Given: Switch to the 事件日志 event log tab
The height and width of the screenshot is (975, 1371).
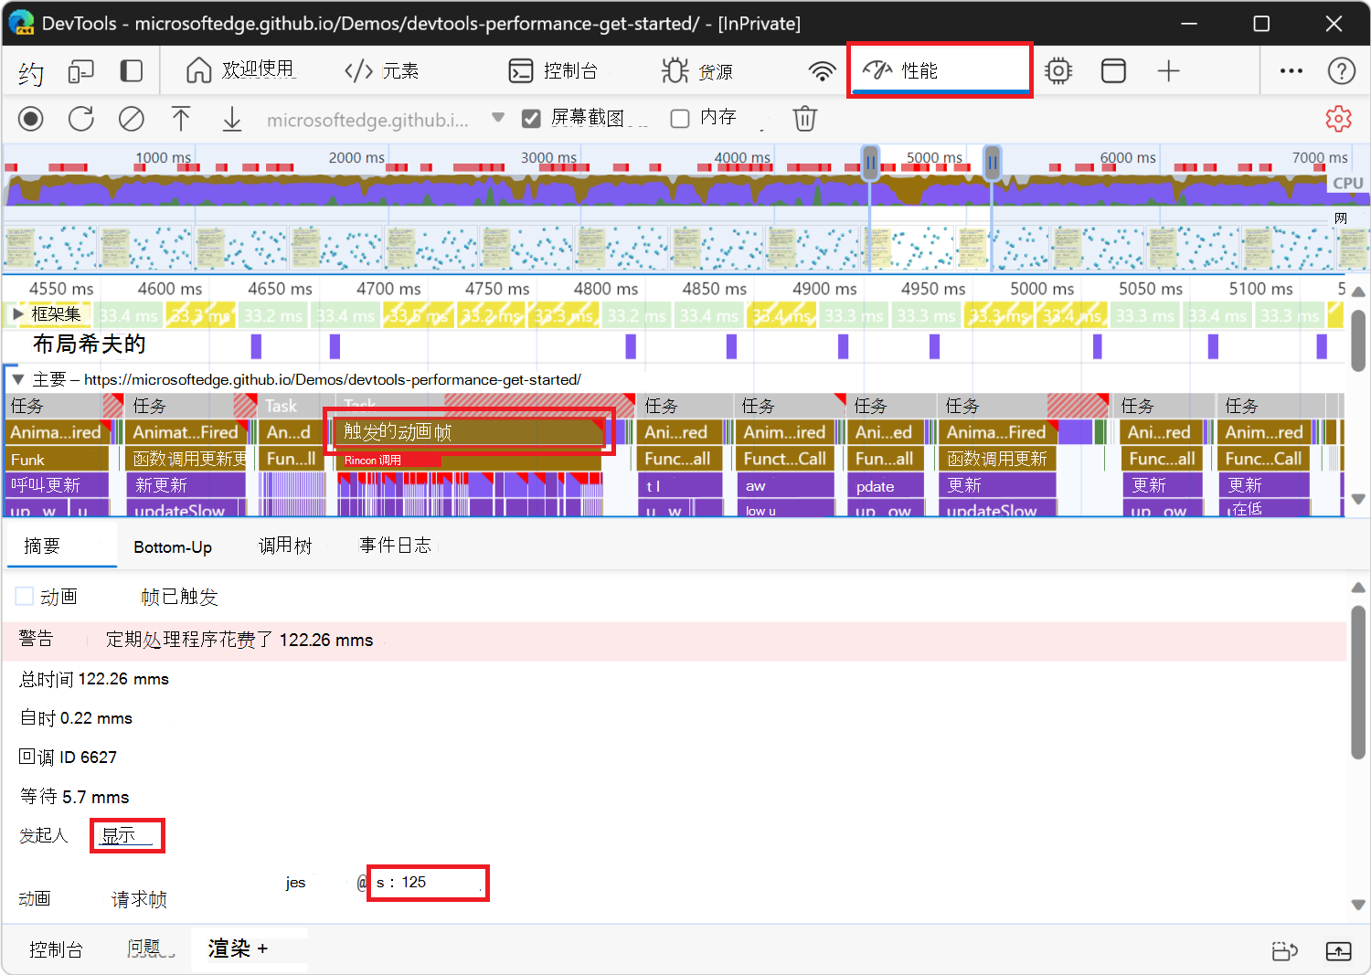Looking at the screenshot, I should 395,546.
